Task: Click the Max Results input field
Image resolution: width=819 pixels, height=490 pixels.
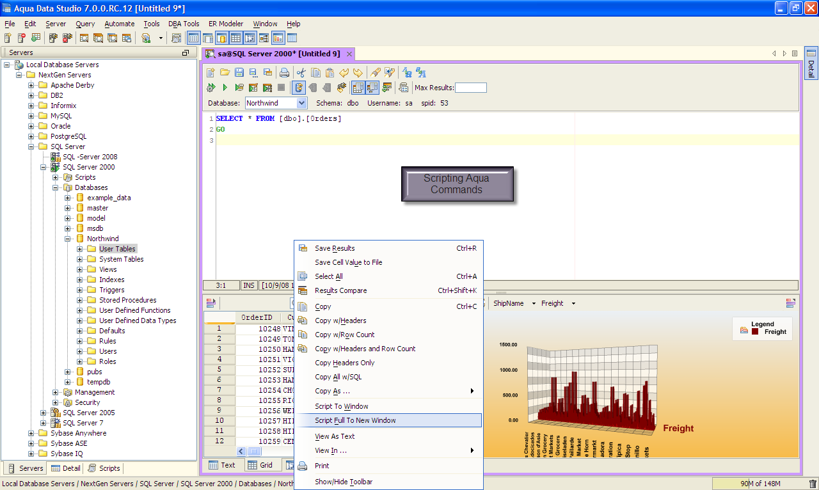Action: [x=470, y=88]
